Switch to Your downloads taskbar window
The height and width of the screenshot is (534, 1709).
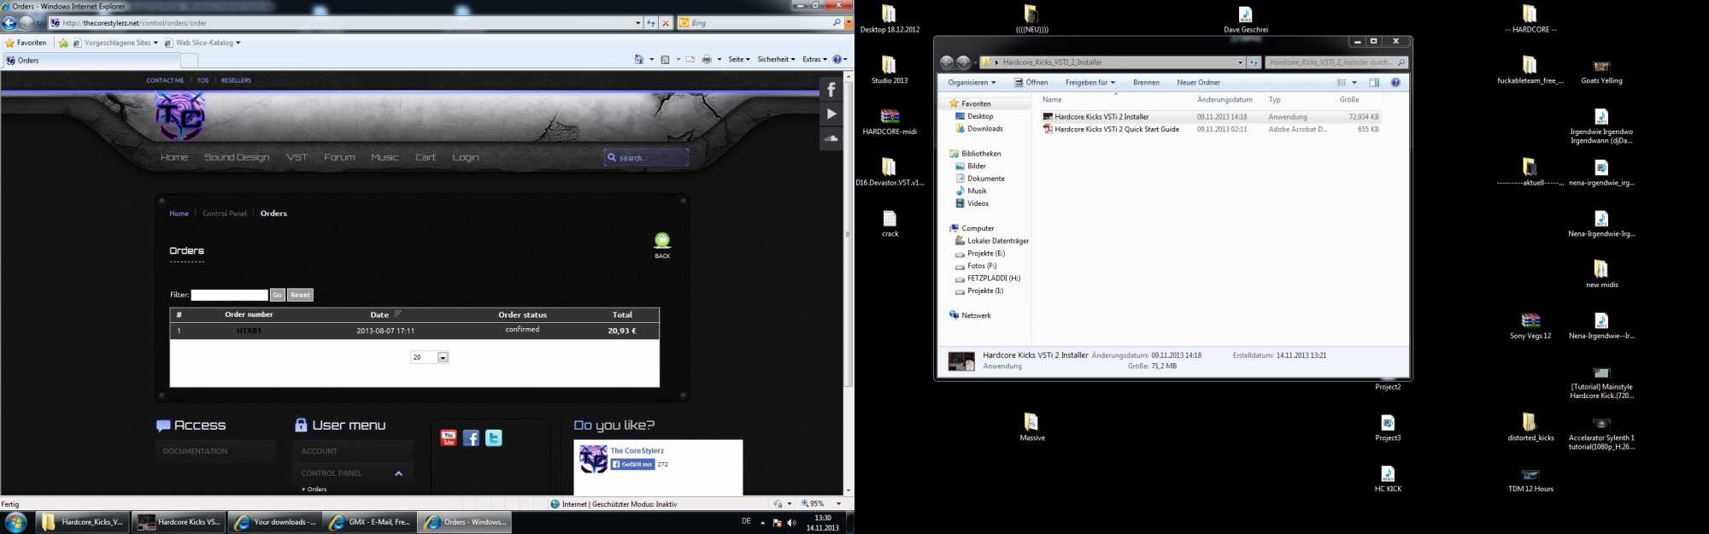coord(275,522)
